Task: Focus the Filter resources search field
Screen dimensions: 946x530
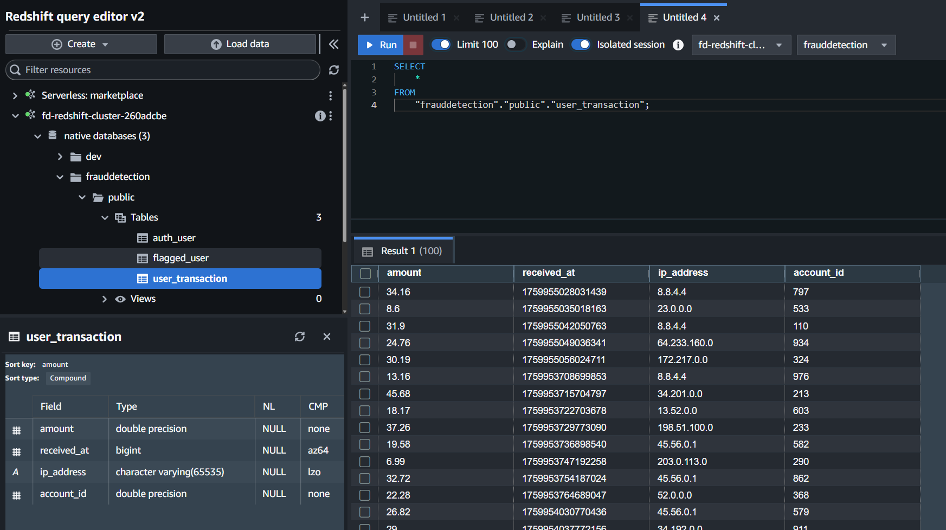Action: click(163, 70)
